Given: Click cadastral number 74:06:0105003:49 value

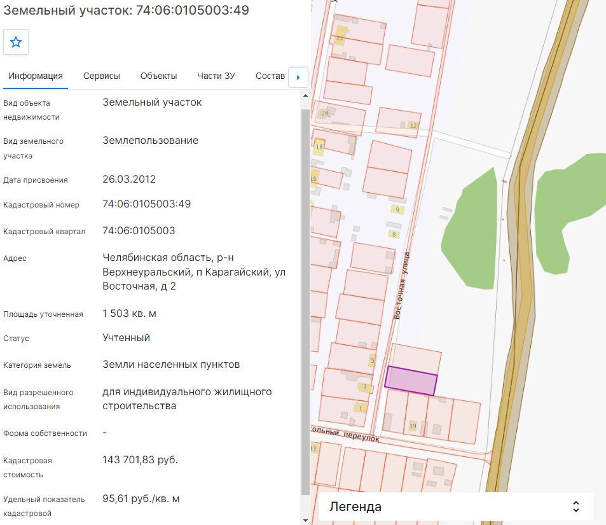Looking at the screenshot, I should tap(146, 204).
